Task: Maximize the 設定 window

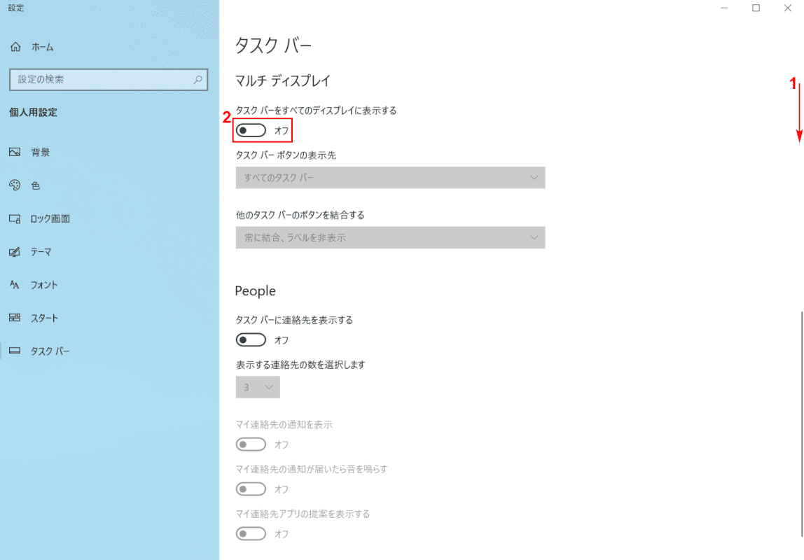Action: point(756,8)
